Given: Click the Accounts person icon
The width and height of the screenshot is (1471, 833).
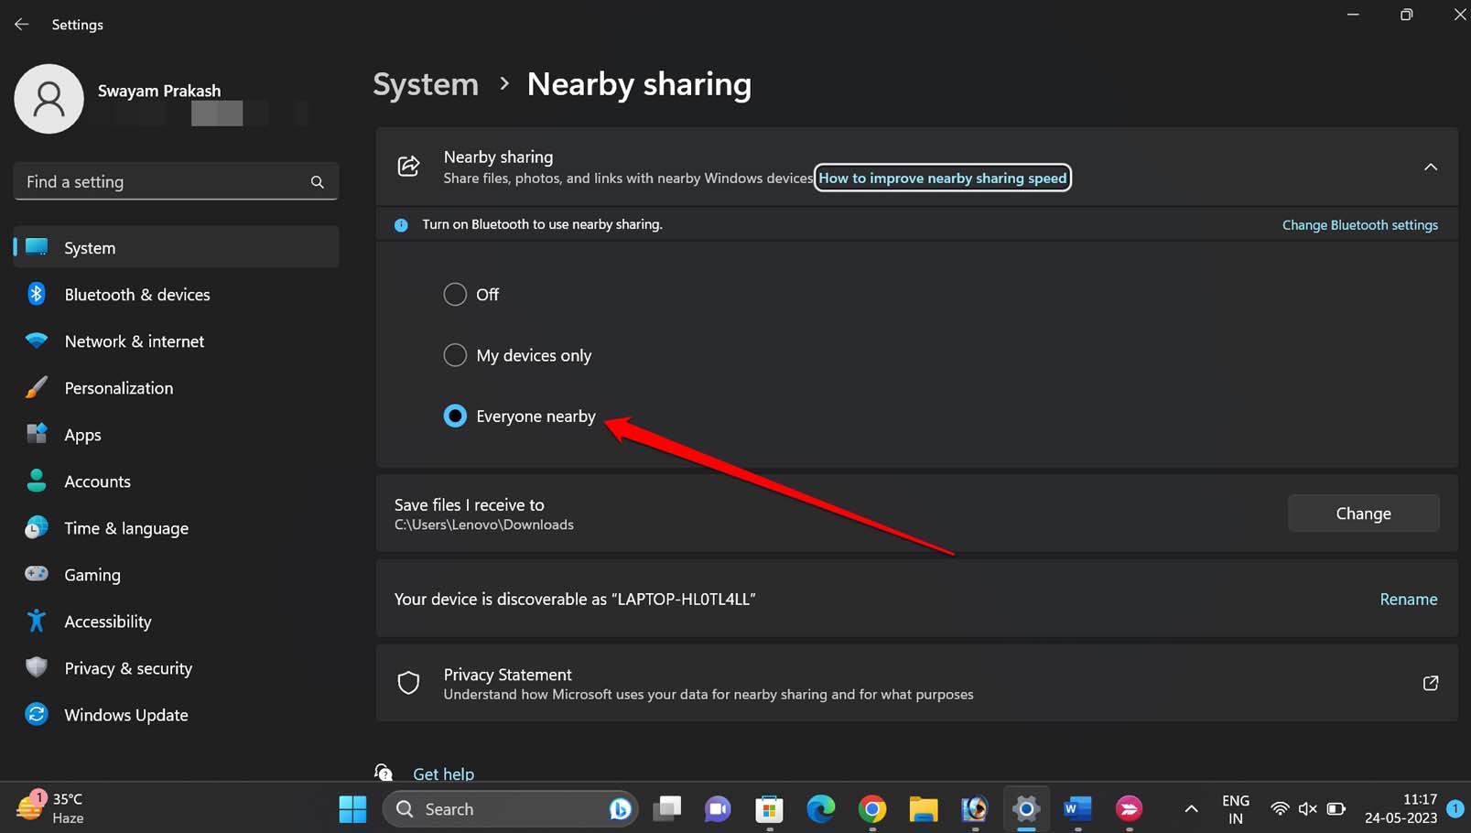Looking at the screenshot, I should [x=37, y=481].
